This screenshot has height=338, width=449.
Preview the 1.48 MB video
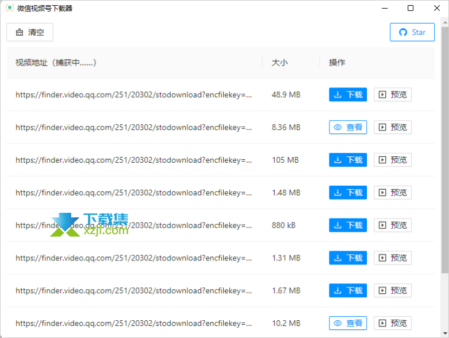pos(393,193)
